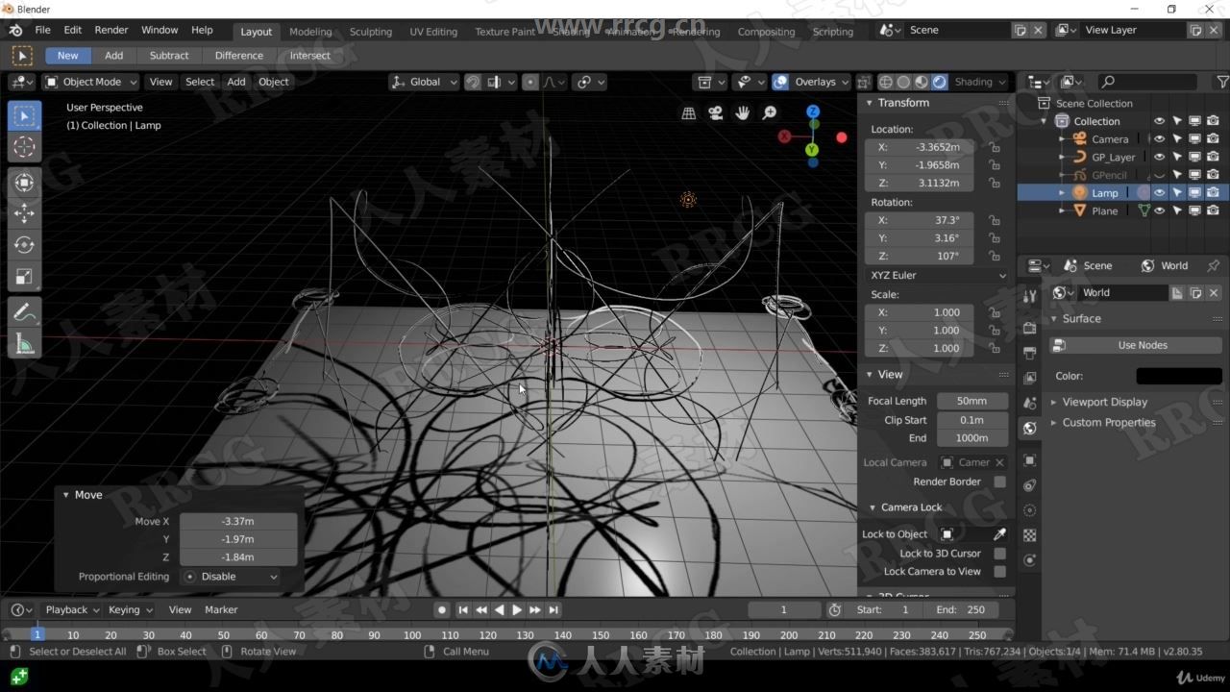1230x692 pixels.
Task: Toggle X-ray icon beside shading buttons
Action: pyautogui.click(x=864, y=82)
